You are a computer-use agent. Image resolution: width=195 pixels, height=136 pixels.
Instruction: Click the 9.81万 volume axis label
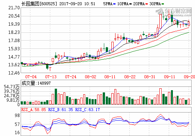13,100
